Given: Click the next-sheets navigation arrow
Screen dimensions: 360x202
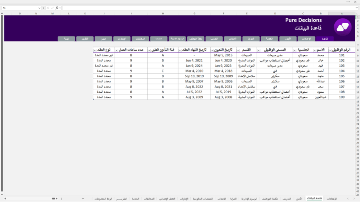Looking at the screenshot, I should [x=354, y=198].
